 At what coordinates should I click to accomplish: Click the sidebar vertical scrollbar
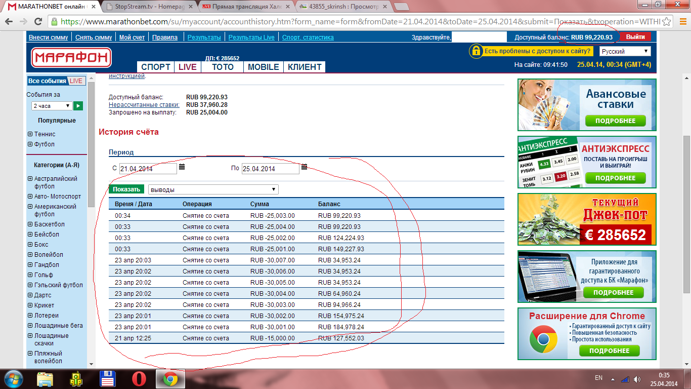(x=91, y=144)
